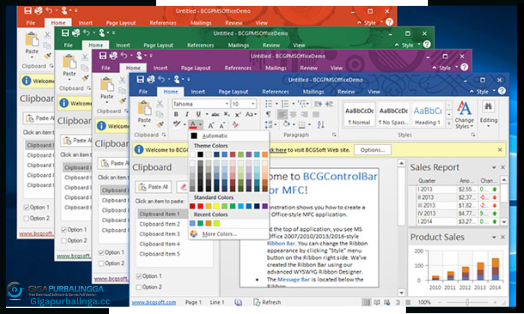This screenshot has height=314, width=524.
Task: Click the Editing binoculars icon
Action: (x=488, y=107)
